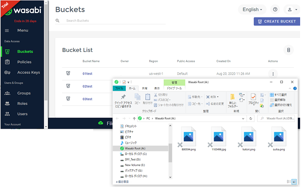Image resolution: width=301 pixels, height=187 pixels.
Task: Click the Bucket Name column header
Action: pos(91,61)
